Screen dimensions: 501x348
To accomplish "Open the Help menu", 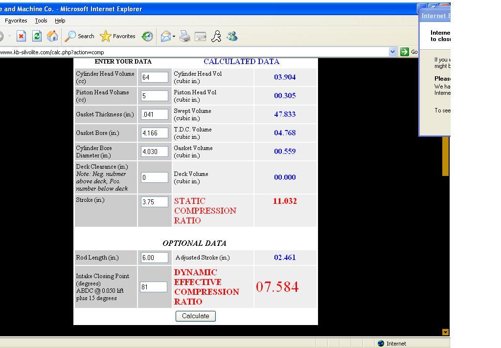I will click(x=60, y=21).
